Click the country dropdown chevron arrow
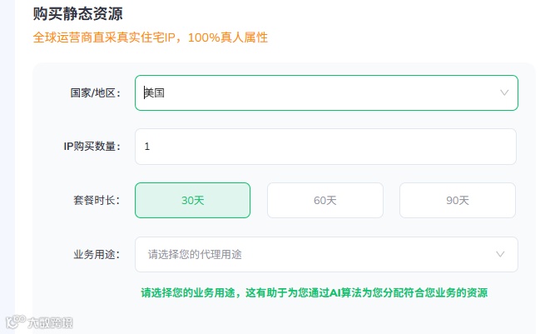Image resolution: width=550 pixels, height=334 pixels. click(x=504, y=93)
